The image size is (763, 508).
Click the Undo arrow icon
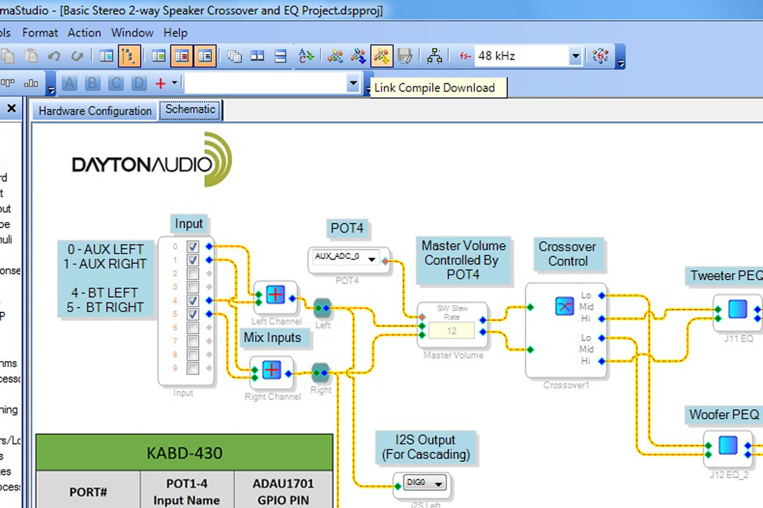(x=54, y=56)
